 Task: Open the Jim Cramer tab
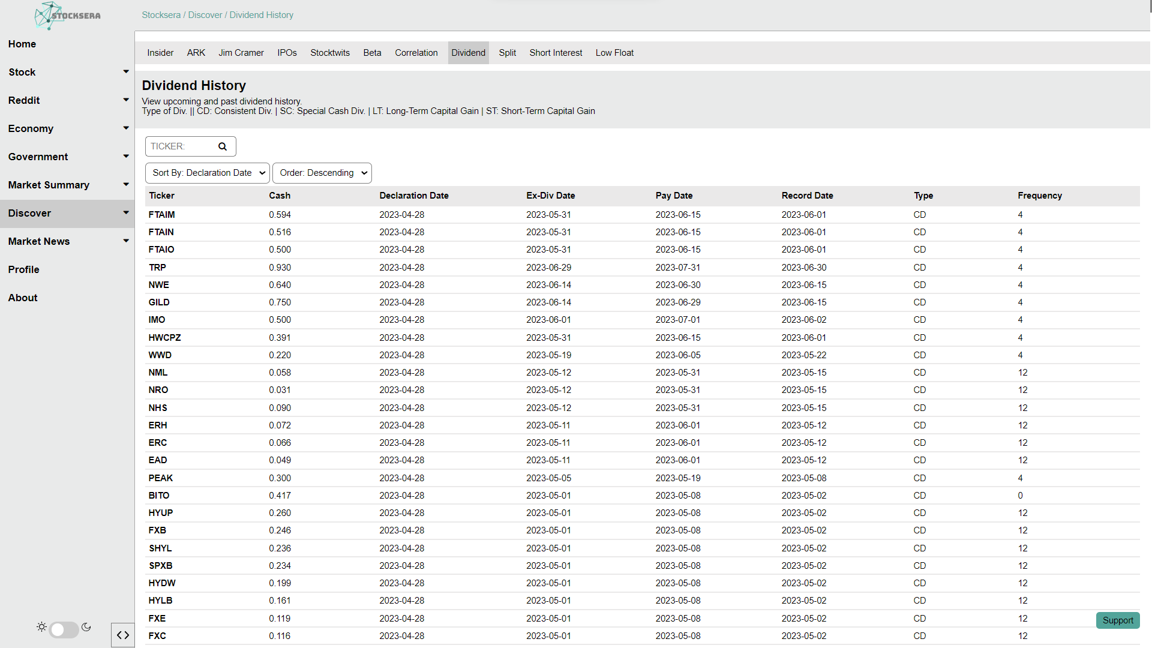click(x=241, y=53)
